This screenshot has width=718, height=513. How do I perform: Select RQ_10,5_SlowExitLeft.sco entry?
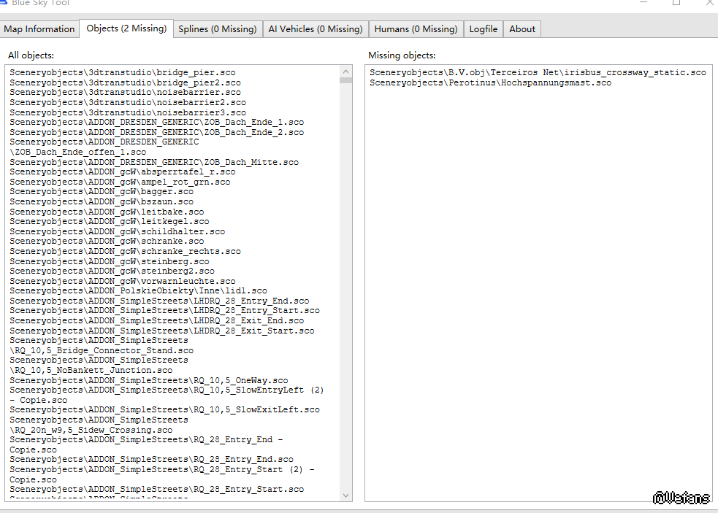[x=164, y=410]
